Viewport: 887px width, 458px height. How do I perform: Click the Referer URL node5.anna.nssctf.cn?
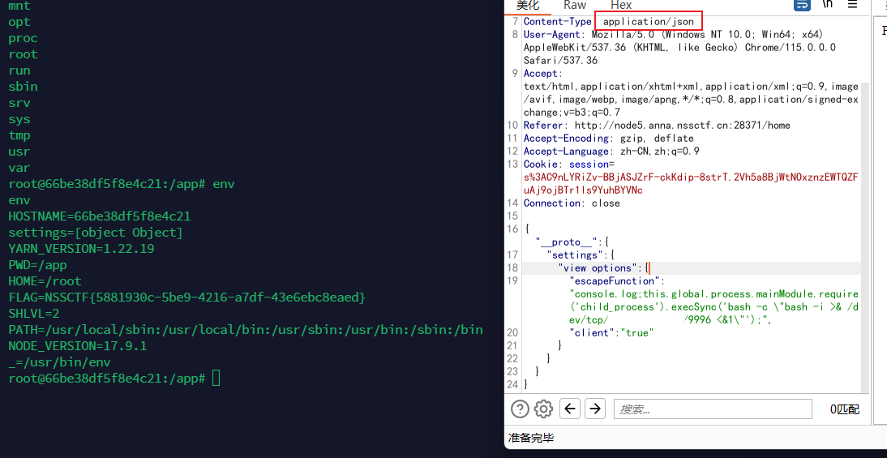point(682,126)
